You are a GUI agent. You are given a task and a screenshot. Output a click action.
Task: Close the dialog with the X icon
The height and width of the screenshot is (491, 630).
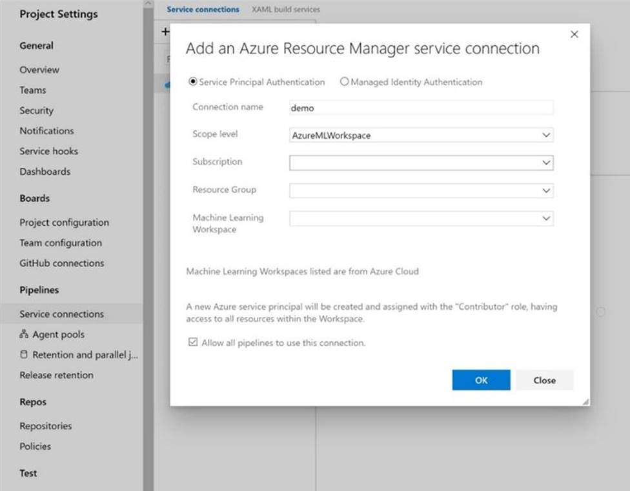tap(574, 34)
